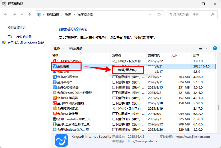Select the 金舟Uninstaller卸载工具 row name

[74, 119]
